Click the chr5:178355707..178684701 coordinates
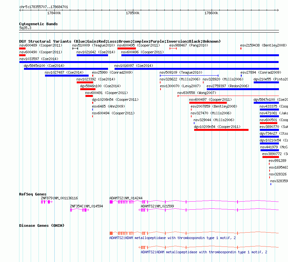Image resolution: width=288 pixels, height=262 pixels. [44, 7]
